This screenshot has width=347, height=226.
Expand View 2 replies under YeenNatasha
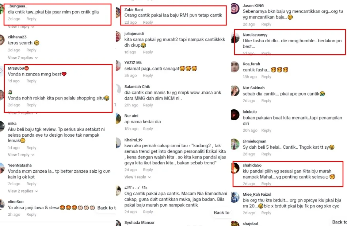click(21, 191)
